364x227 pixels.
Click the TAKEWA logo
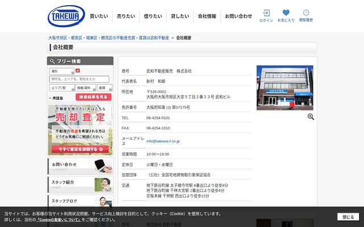[66, 16]
